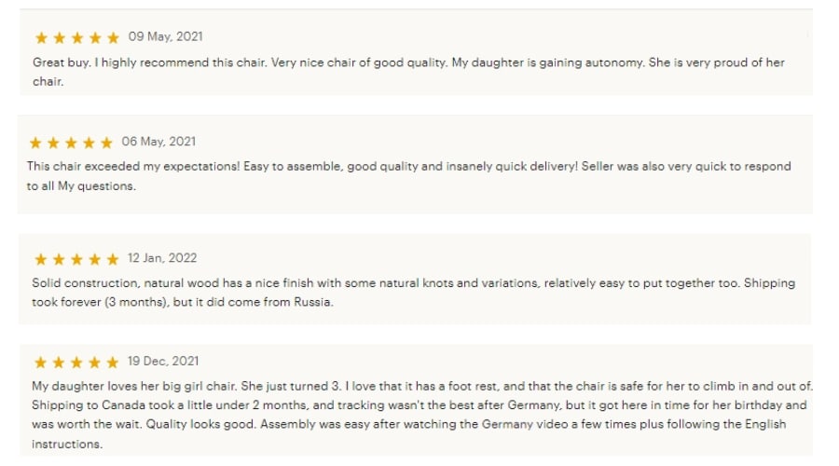Tap first star of the 12 Jan, 2022 review
Image resolution: width=839 pixels, height=466 pixels.
[x=41, y=259]
